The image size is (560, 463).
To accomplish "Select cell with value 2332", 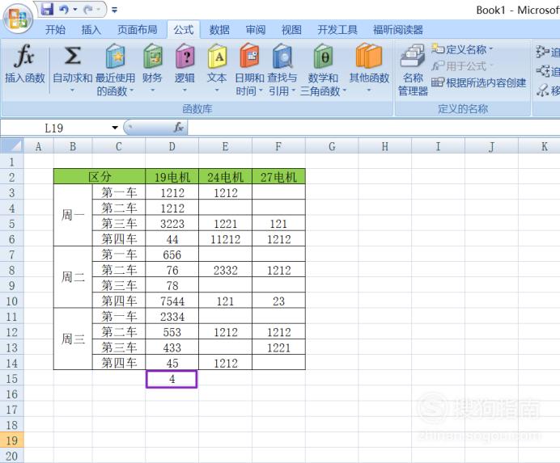I will 225,270.
